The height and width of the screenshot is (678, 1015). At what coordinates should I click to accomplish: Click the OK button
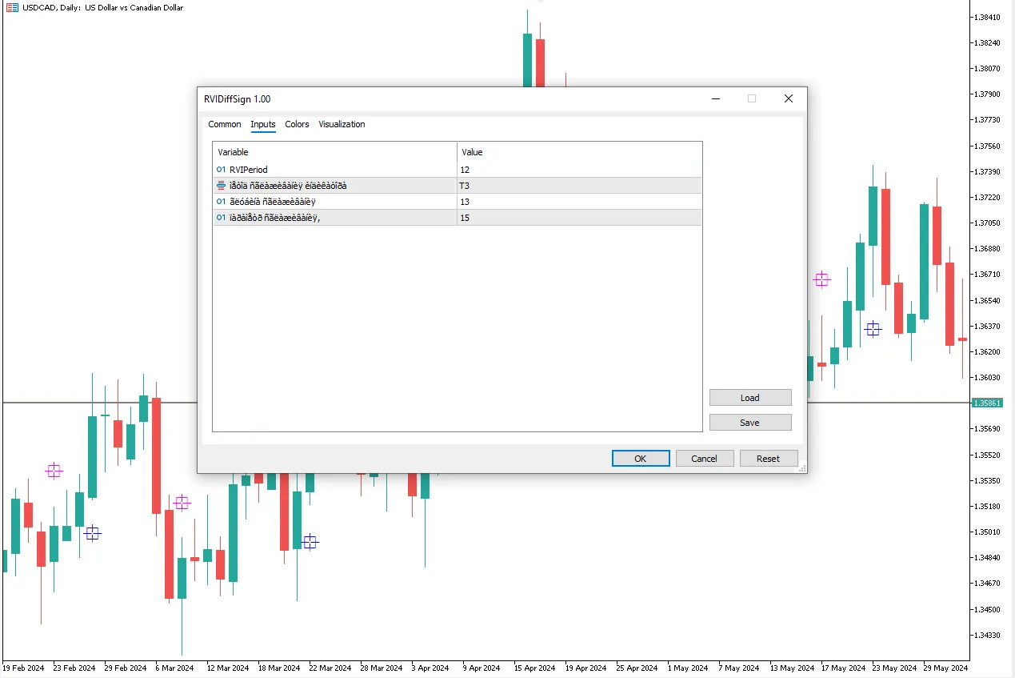pos(641,459)
